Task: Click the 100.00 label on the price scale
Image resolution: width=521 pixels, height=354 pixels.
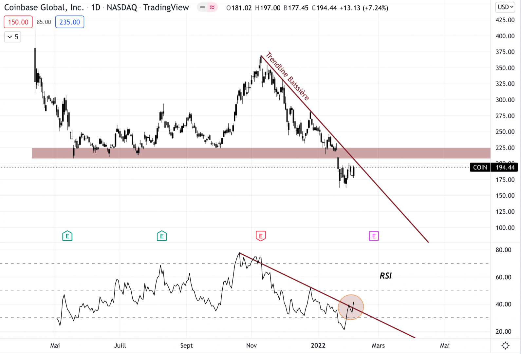Action: [505, 227]
